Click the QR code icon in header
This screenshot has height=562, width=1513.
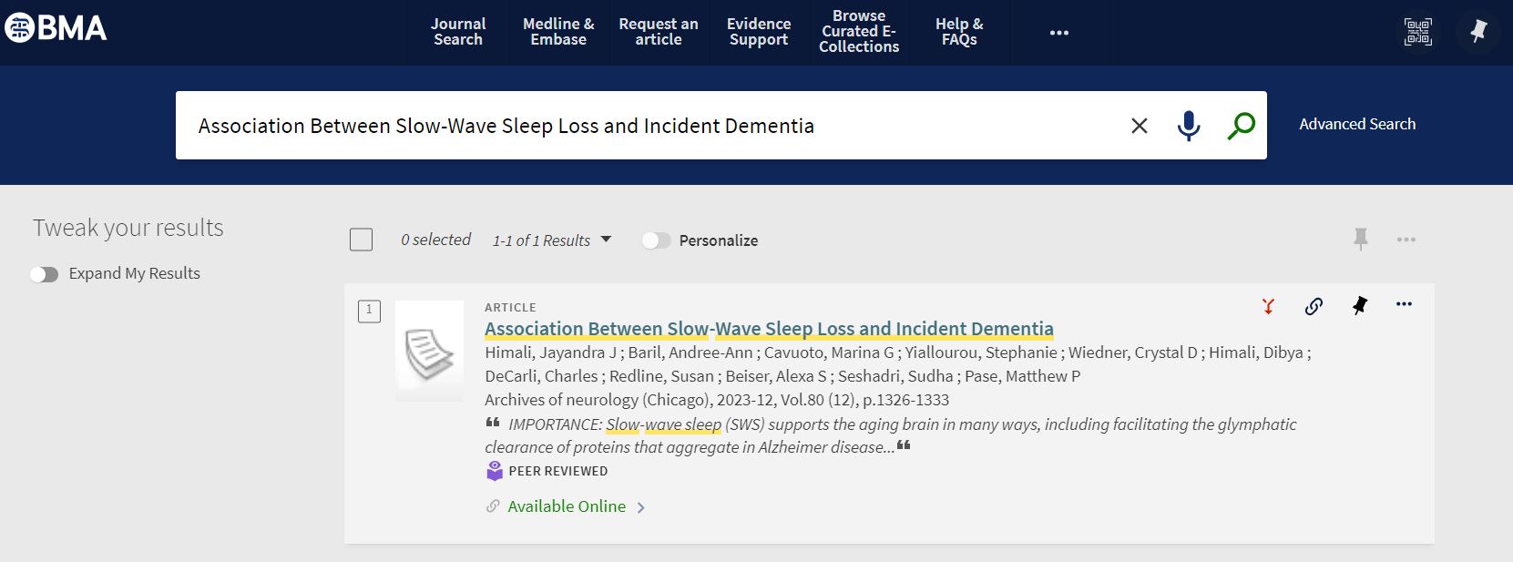(x=1417, y=33)
